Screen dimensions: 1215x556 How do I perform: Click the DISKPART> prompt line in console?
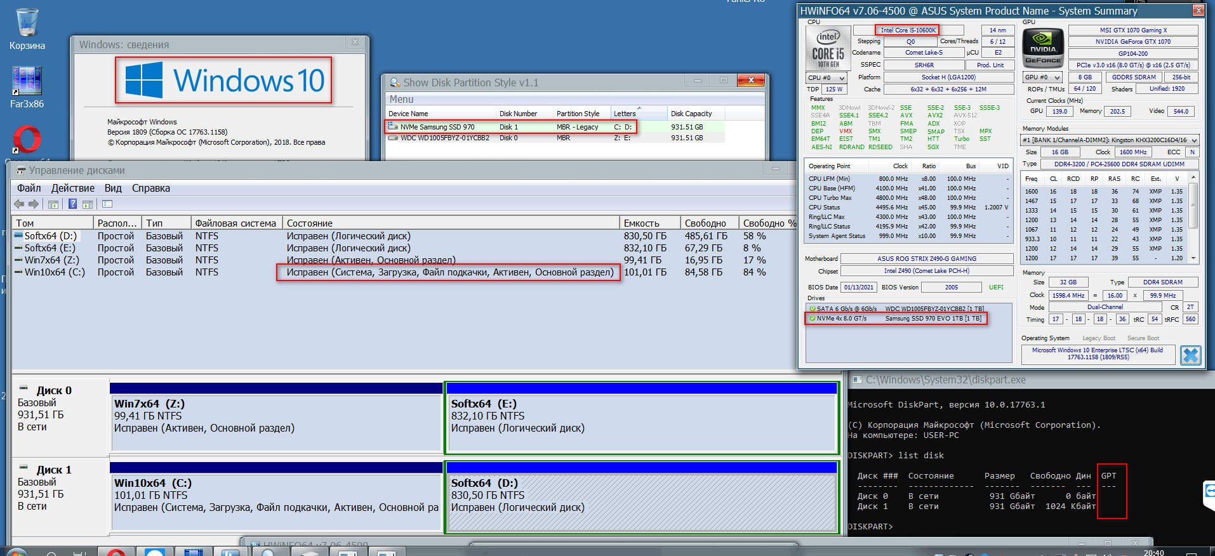(x=870, y=527)
